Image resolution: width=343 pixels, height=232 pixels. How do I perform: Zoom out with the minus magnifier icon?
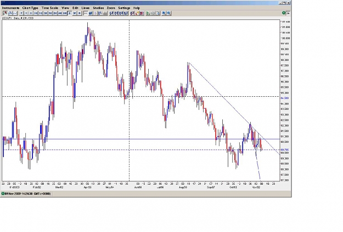click(x=168, y=13)
